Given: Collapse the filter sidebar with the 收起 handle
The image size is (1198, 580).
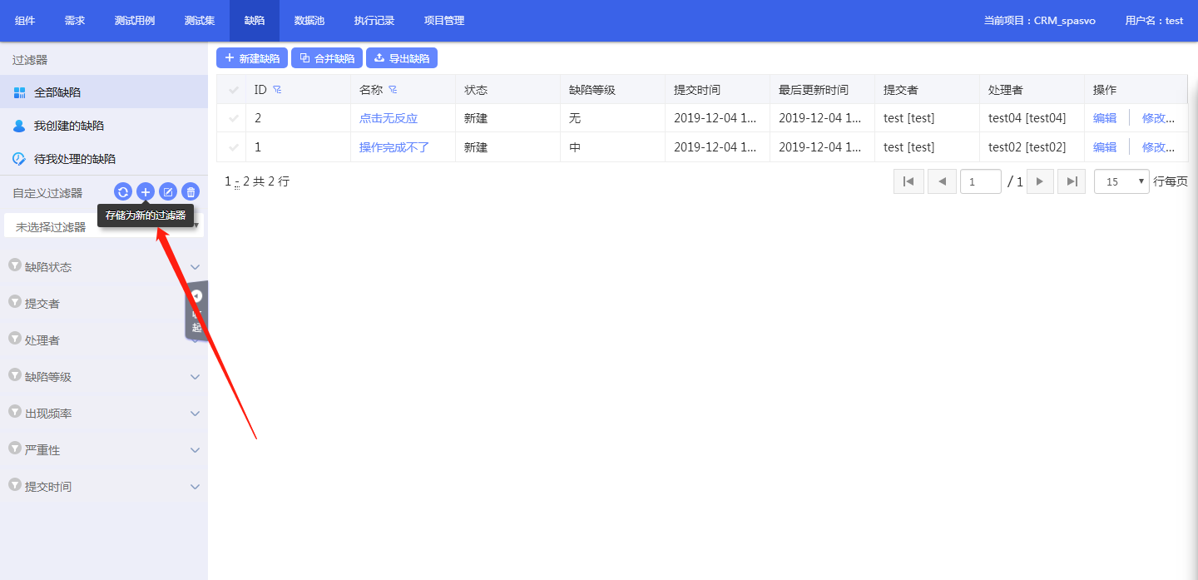Looking at the screenshot, I should point(197,310).
